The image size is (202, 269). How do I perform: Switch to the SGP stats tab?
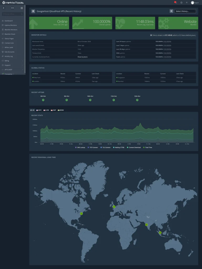[x=53, y=110]
